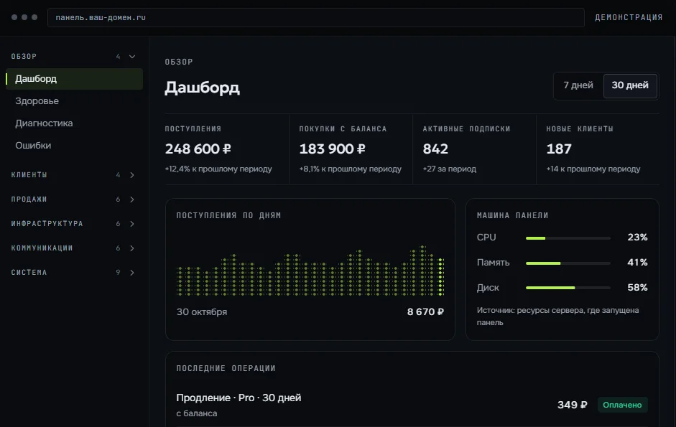The image size is (676, 427).
Task: Click the 187 new clients value
Action: coord(559,149)
